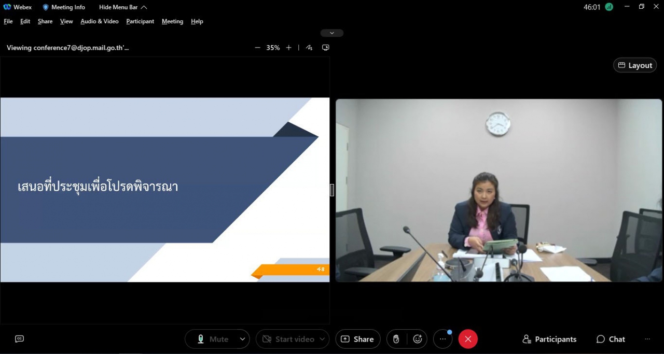The image size is (664, 354).
Task: Open the Audio & Video menu
Action: click(100, 21)
